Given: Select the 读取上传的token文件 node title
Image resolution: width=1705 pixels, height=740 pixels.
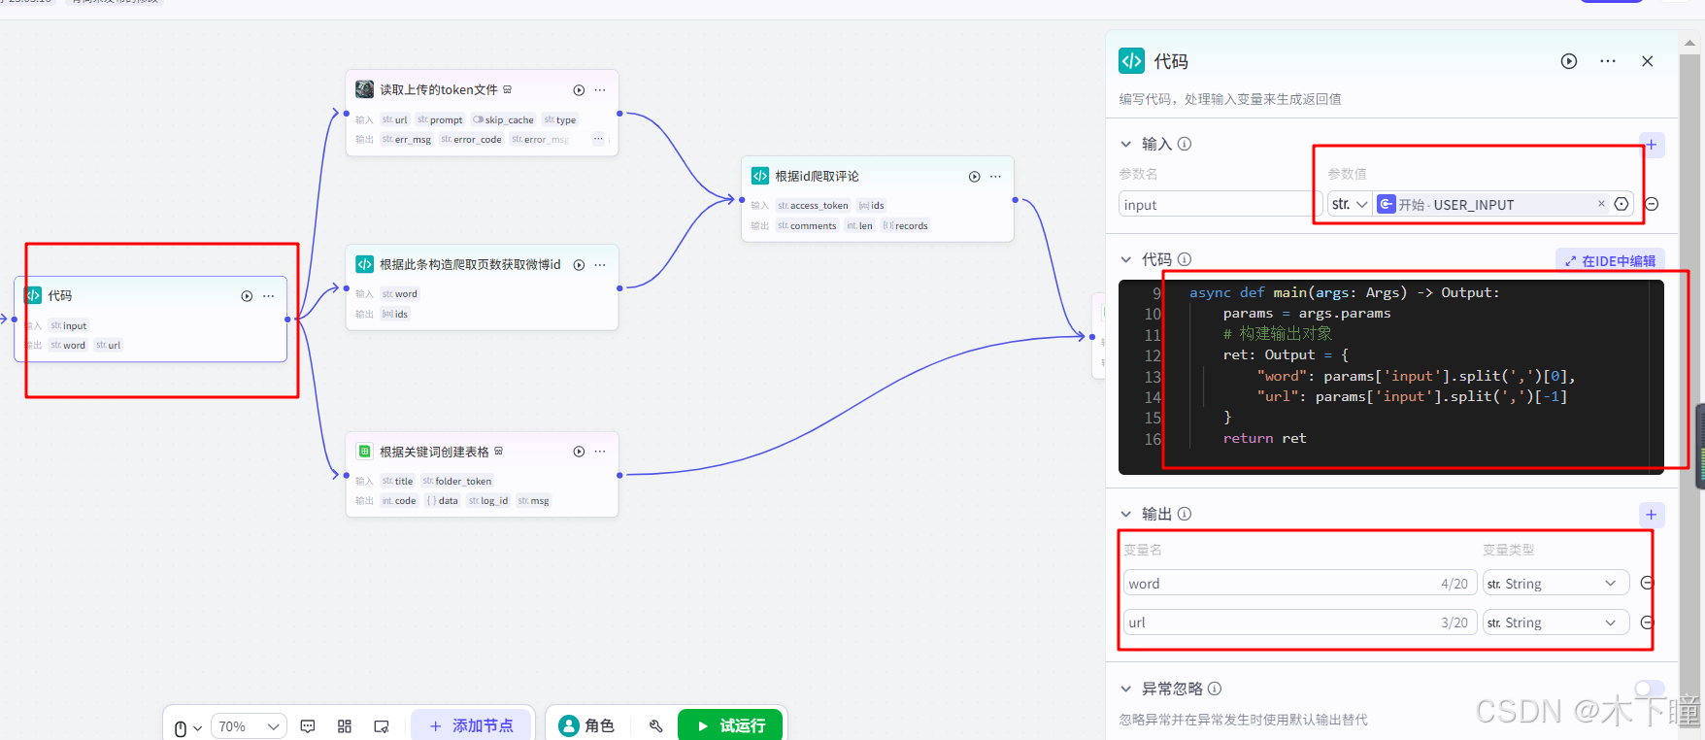Looking at the screenshot, I should coord(439,89).
